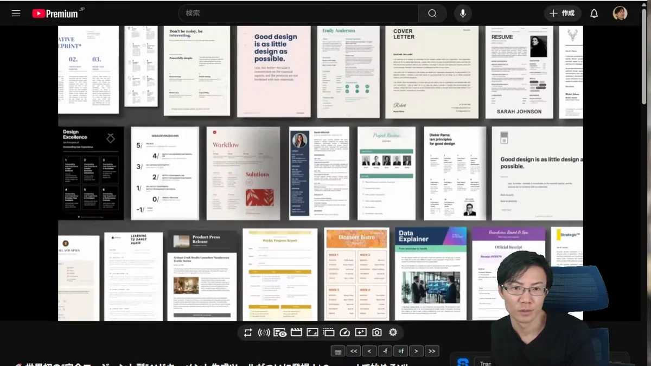Click the +f next frame button
The width and height of the screenshot is (651, 366).
(400, 351)
